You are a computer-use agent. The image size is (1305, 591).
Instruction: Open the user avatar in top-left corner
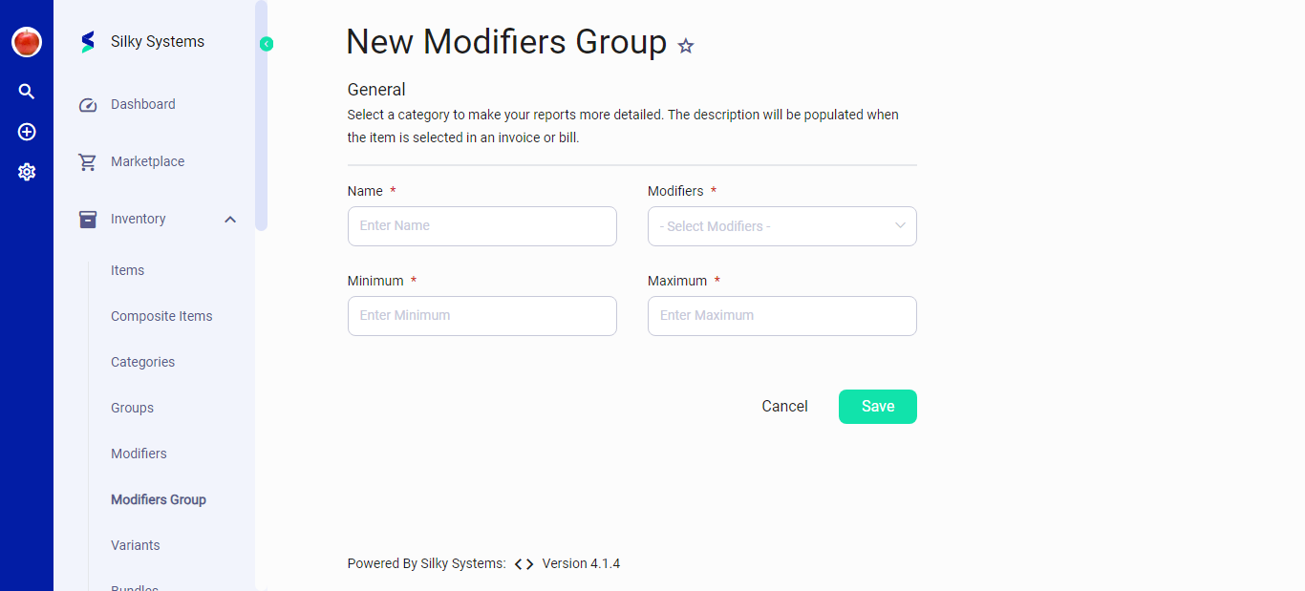coord(26,42)
